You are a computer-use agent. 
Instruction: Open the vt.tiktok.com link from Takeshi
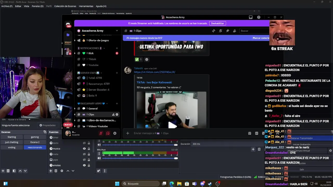pos(155,72)
